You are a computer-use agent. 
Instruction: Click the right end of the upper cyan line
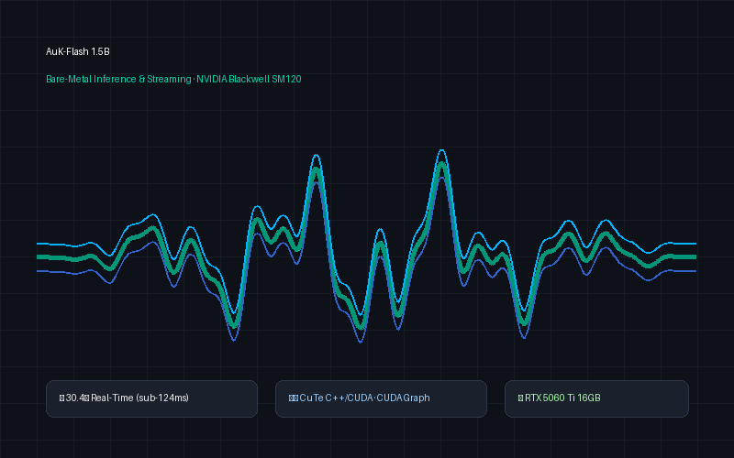[694, 244]
